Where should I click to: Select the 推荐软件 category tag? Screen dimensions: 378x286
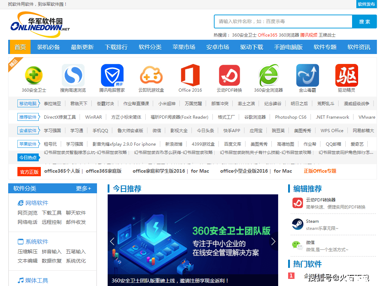tap(28, 117)
